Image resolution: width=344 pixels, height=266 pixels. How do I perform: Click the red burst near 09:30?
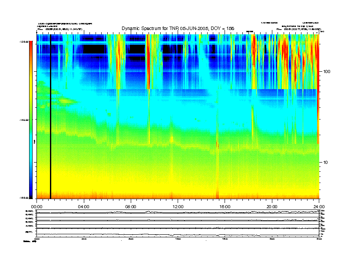[x=148, y=61]
